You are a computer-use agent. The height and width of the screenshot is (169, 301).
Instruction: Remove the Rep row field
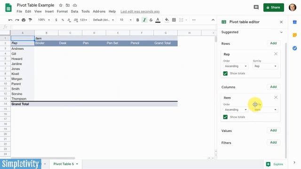(x=276, y=54)
